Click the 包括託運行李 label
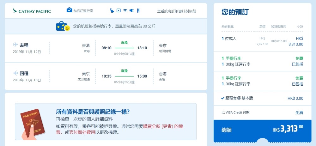Viewport: 316px width, 146px height. (x=83, y=11)
